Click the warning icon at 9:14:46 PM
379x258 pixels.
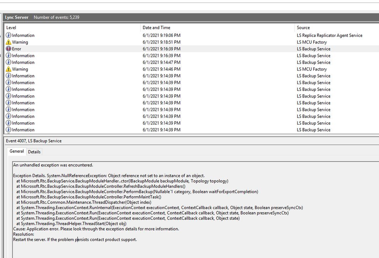click(x=9, y=69)
